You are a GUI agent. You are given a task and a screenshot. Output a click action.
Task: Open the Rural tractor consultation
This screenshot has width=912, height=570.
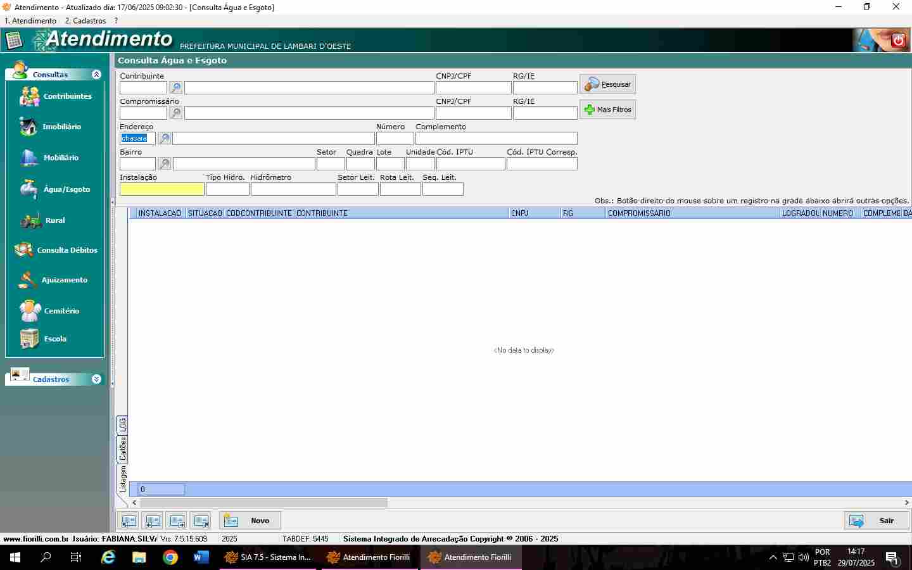(32, 220)
